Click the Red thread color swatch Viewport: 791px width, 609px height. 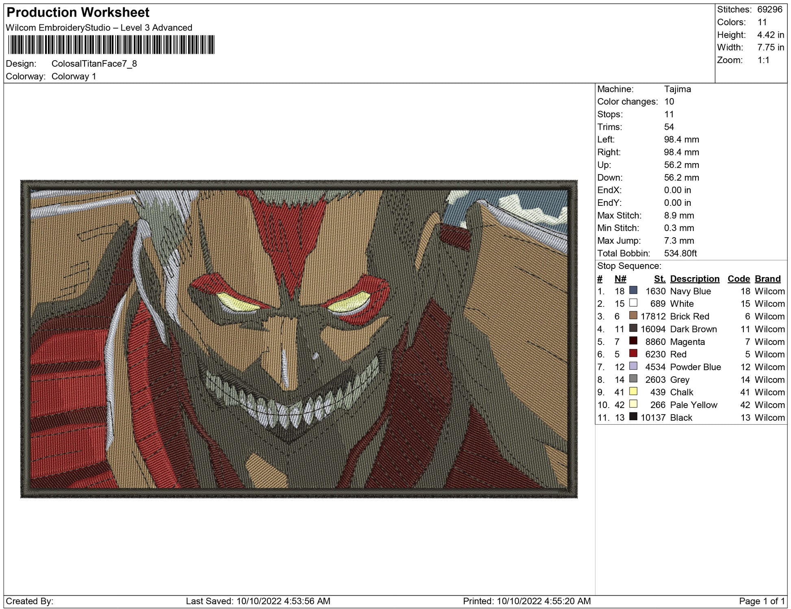[633, 354]
